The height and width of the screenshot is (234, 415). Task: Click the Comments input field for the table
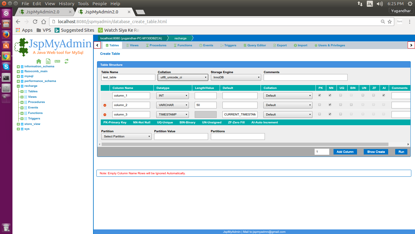pos(305,77)
